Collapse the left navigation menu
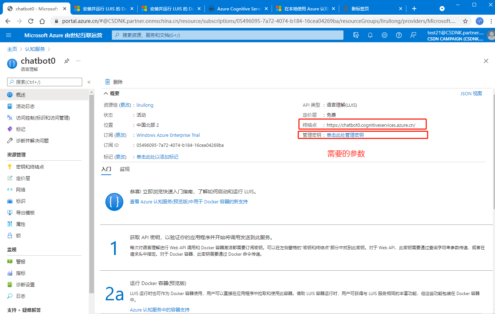 pos(89,82)
